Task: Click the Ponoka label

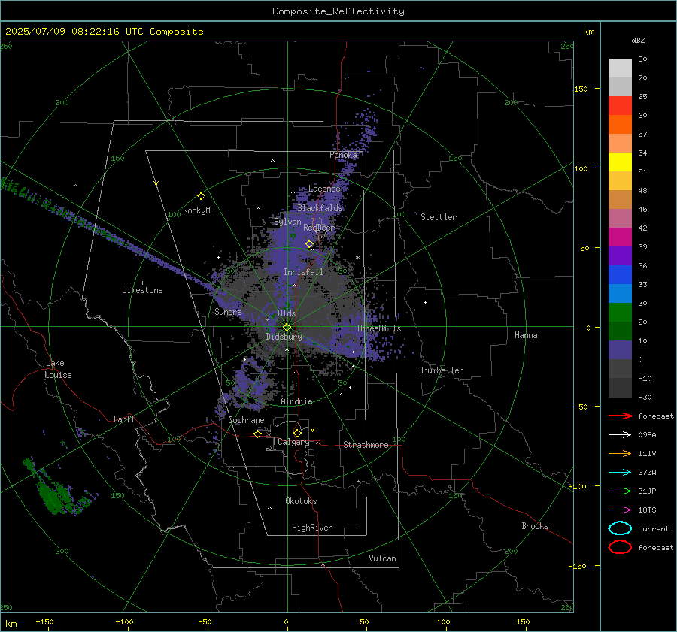Action: point(343,155)
